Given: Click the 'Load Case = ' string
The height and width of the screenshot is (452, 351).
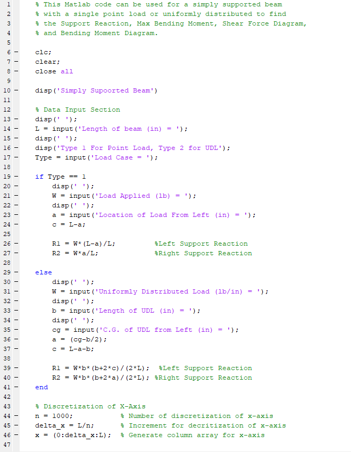Looking at the screenshot, I should click(x=122, y=158).
